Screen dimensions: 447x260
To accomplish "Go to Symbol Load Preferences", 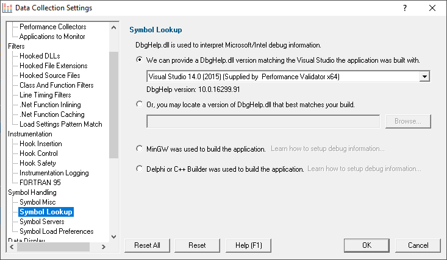I will pos(57,231).
